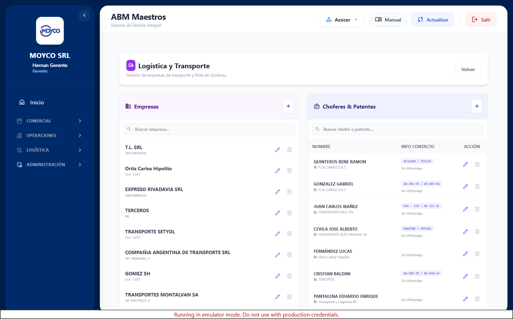513x319 pixels.
Task: Delete TRANSPORTES MONTALVAN SA company
Action: [x=289, y=297]
